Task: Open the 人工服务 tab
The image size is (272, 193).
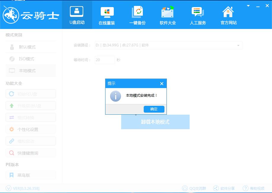Action: point(198,15)
